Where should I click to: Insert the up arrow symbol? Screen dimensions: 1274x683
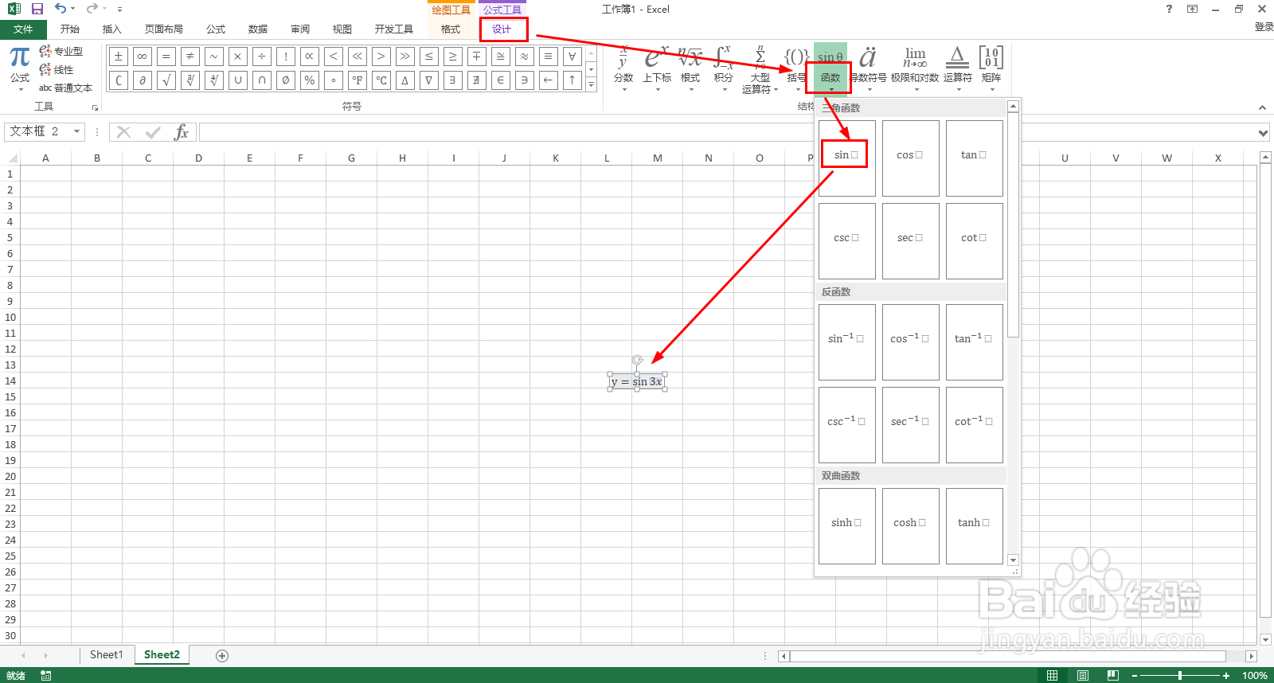tap(572, 80)
